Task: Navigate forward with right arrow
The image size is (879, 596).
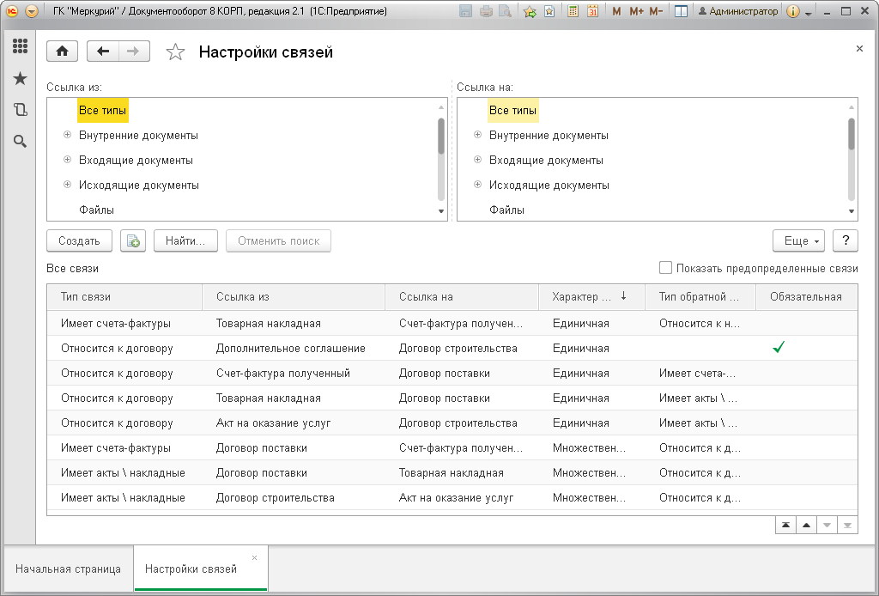Action: pos(133,52)
